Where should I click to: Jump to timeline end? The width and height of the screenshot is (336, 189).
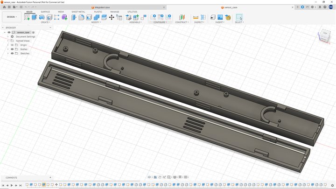(21, 185)
